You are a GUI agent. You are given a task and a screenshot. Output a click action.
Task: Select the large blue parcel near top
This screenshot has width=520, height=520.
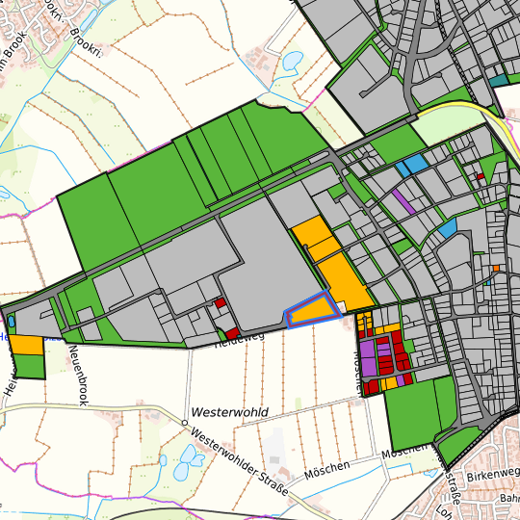click(x=416, y=164)
